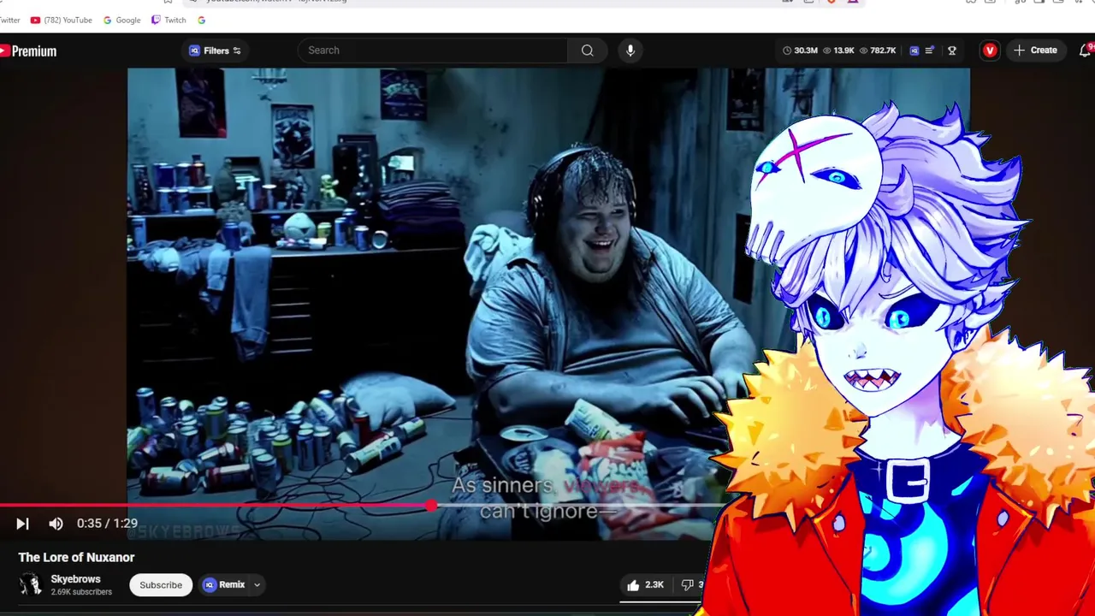This screenshot has height=616, width=1095.
Task: Subscribe to the Skyebrows channel
Action: point(161,585)
